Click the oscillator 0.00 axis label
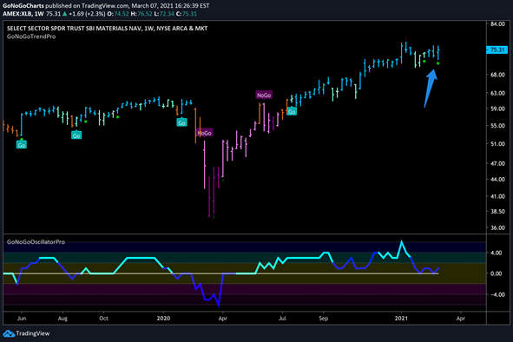This screenshot has width=513, height=342. tap(497, 273)
